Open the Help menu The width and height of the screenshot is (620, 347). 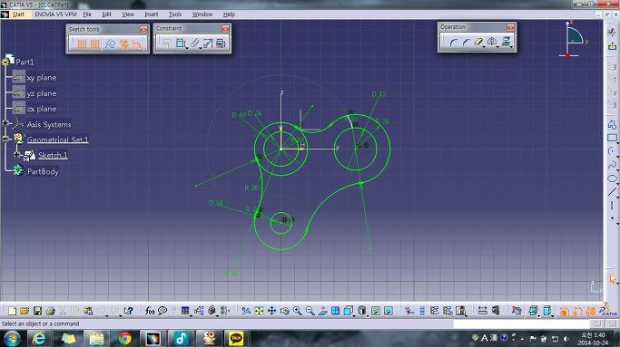coord(229,14)
